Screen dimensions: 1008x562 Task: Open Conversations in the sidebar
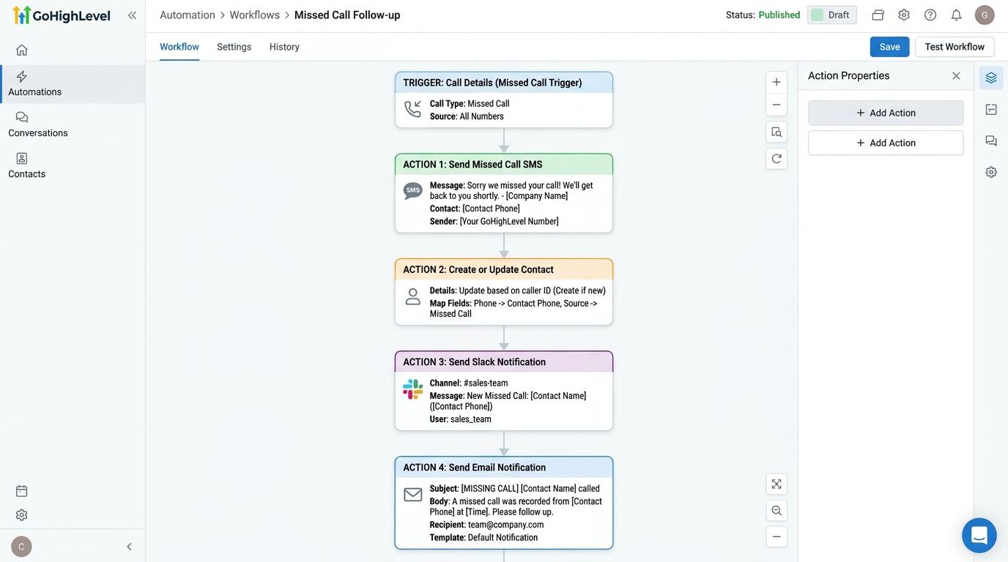tap(73, 125)
